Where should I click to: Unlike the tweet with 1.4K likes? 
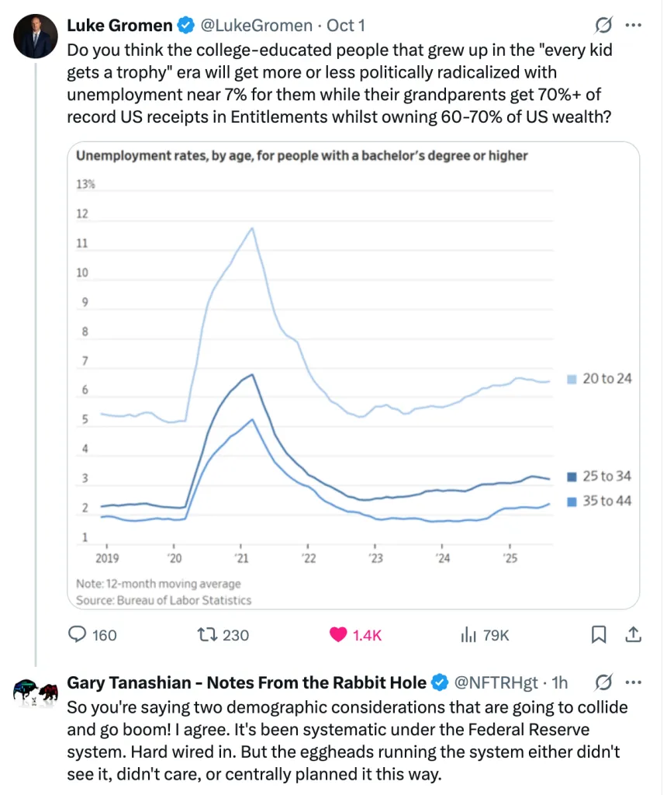pos(338,635)
